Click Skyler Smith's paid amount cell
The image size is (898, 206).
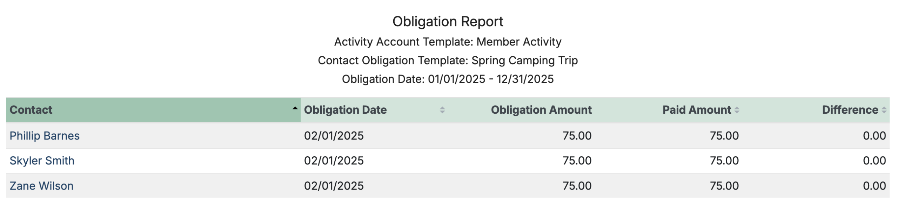(x=724, y=161)
